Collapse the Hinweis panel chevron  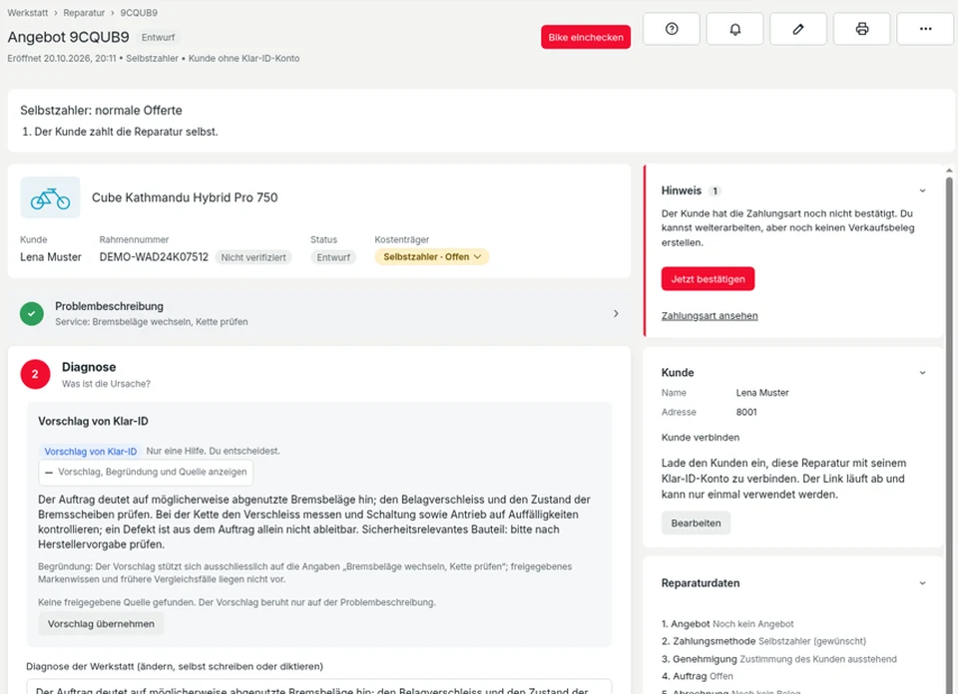point(922,191)
